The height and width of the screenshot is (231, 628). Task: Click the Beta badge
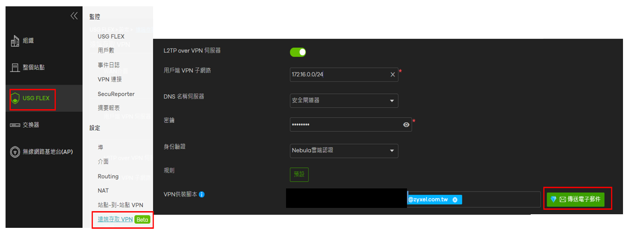click(x=142, y=220)
